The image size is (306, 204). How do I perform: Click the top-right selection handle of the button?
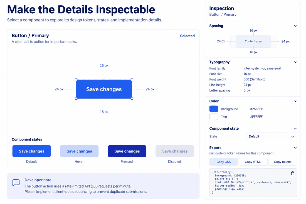point(132,80)
